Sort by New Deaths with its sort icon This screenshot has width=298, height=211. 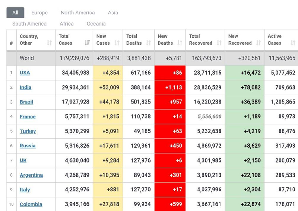point(180,43)
